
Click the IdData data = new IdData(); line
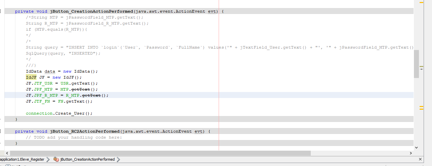pos(62,71)
